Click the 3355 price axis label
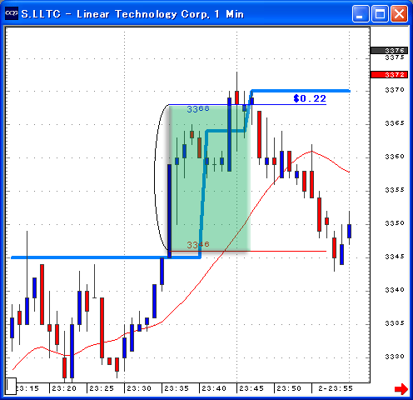The height and width of the screenshot is (400, 413). pyautogui.click(x=395, y=190)
